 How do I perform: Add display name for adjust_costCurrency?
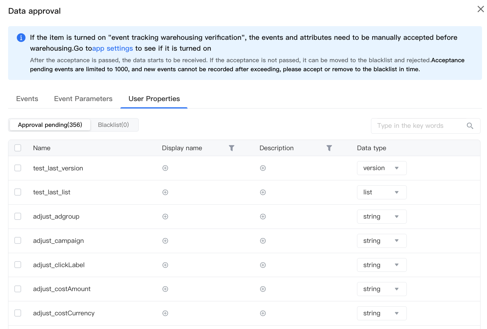click(165, 313)
